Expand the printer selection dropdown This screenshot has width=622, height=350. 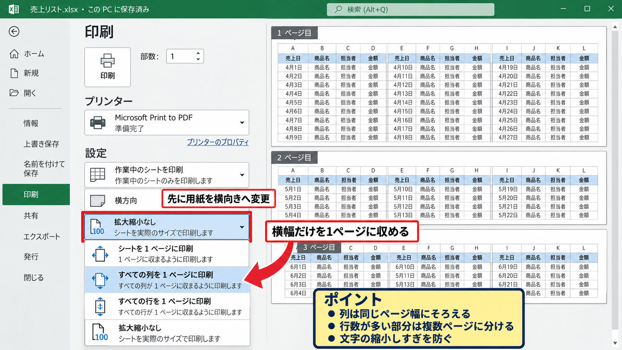tap(242, 122)
